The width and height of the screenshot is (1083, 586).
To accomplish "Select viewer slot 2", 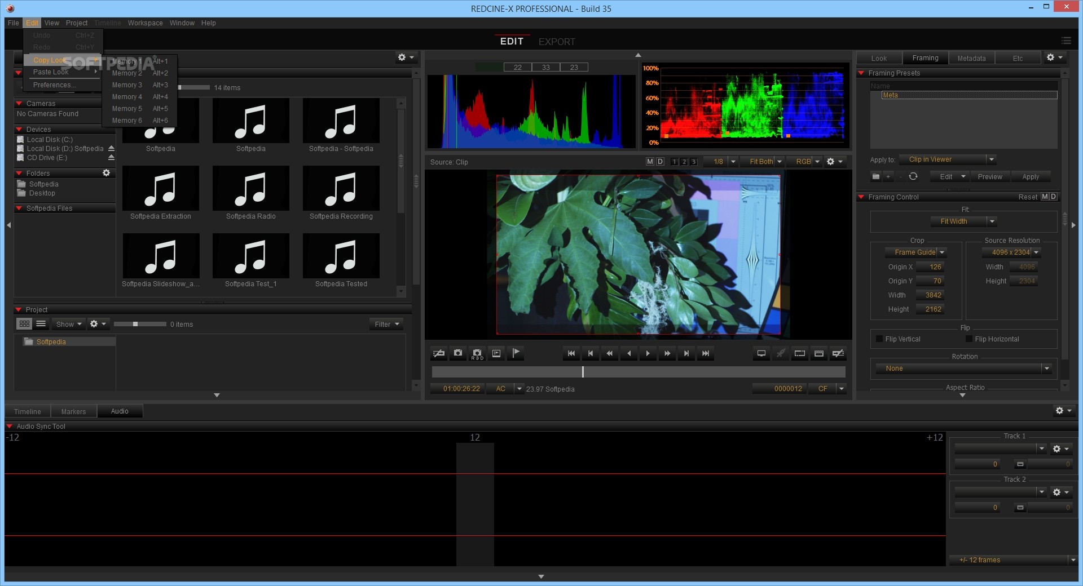I will (684, 162).
